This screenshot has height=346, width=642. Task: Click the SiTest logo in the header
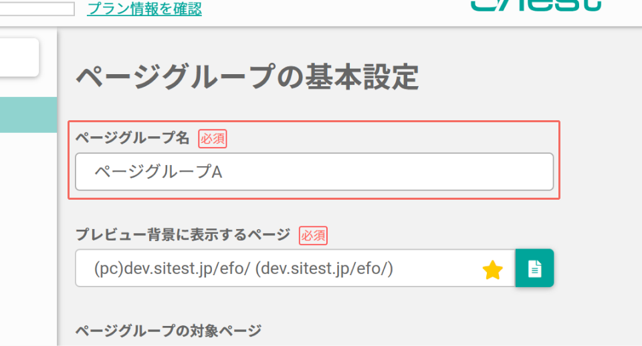click(536, 5)
